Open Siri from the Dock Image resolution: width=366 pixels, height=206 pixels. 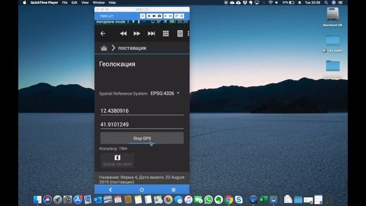coord(47,200)
